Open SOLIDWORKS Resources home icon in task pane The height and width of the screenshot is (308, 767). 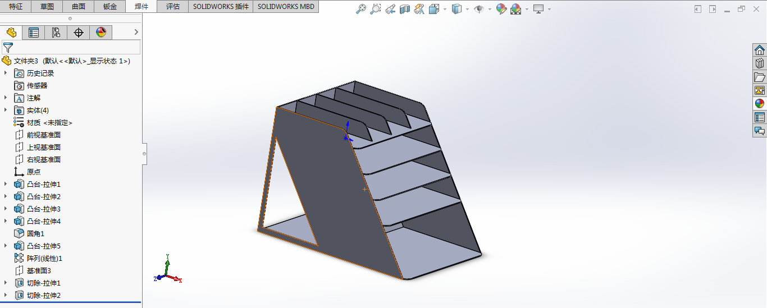pyautogui.click(x=760, y=50)
